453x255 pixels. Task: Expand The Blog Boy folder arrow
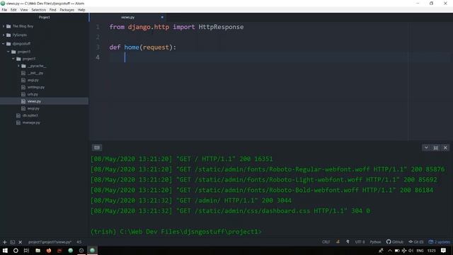coord(4,26)
